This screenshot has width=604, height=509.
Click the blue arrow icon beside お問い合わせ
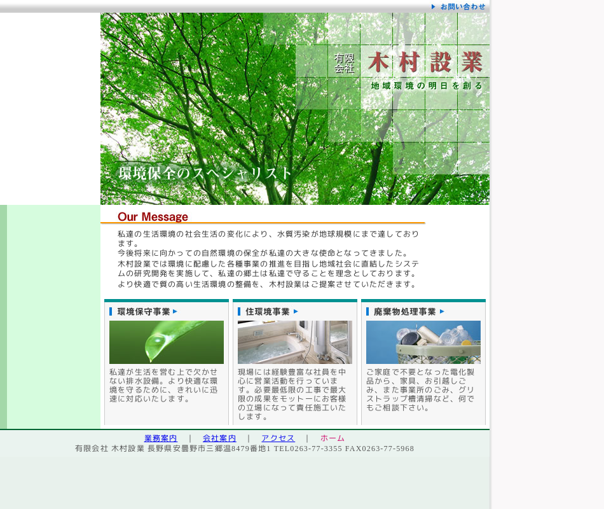tap(434, 6)
